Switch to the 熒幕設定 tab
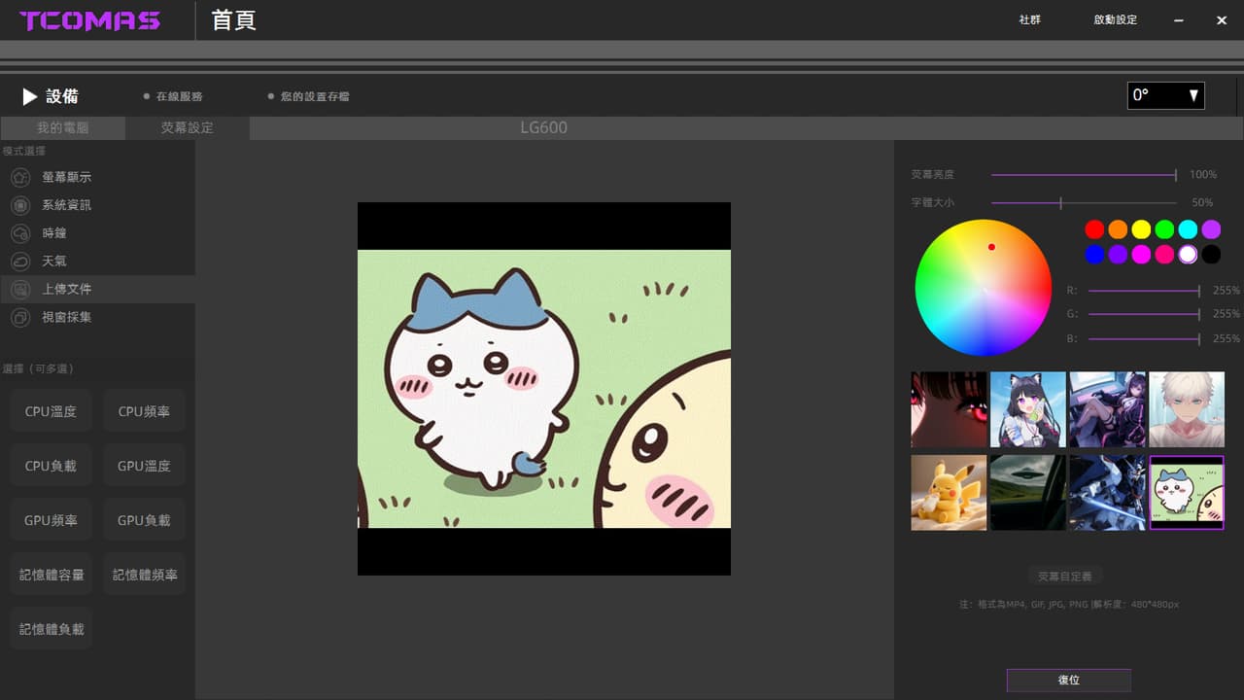Viewport: 1244px width, 700px height. (187, 128)
